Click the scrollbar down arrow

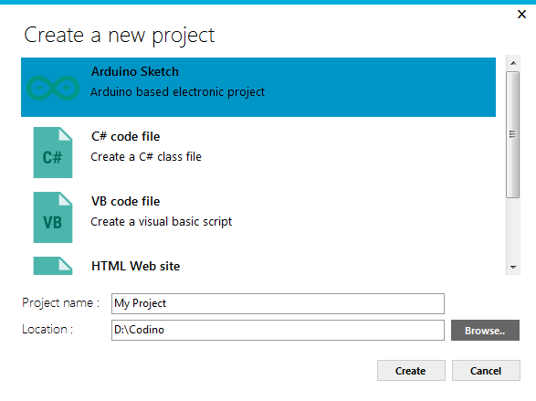coord(513,268)
